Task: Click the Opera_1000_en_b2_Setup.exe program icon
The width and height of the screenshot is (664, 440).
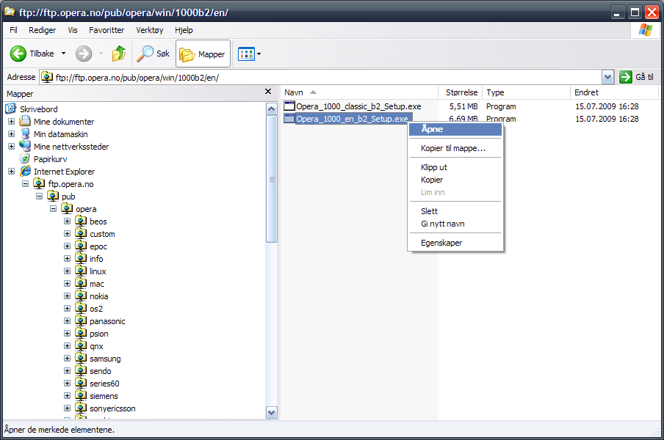Action: click(x=289, y=118)
